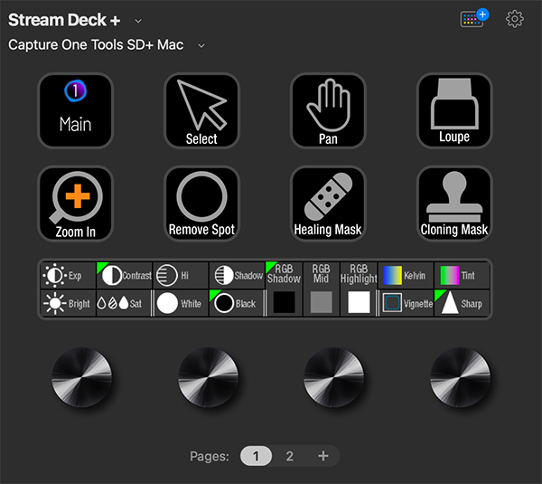Select the RGB Mid gray swatch cell
Image resolution: width=542 pixels, height=484 pixels.
click(x=322, y=289)
